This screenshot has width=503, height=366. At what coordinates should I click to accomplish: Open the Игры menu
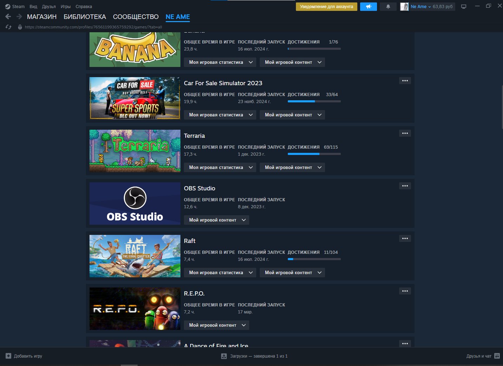[65, 7]
